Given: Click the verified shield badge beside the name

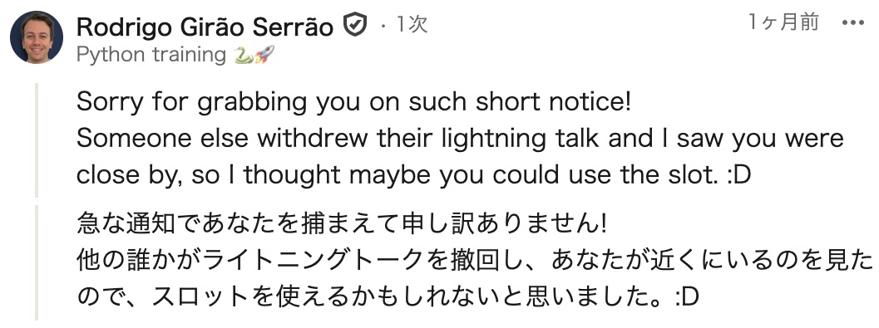Looking at the screenshot, I should coord(355,25).
